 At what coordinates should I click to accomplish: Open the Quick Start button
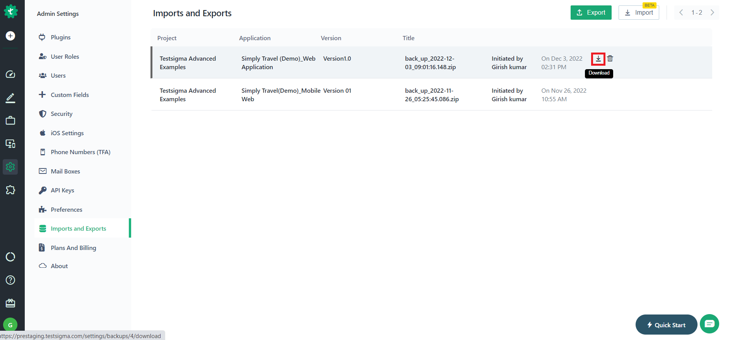tap(667, 325)
